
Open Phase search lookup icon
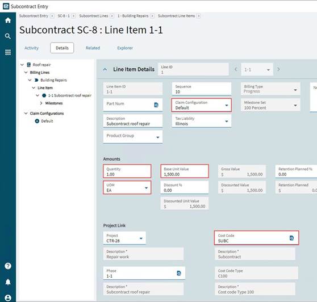tap(179, 273)
